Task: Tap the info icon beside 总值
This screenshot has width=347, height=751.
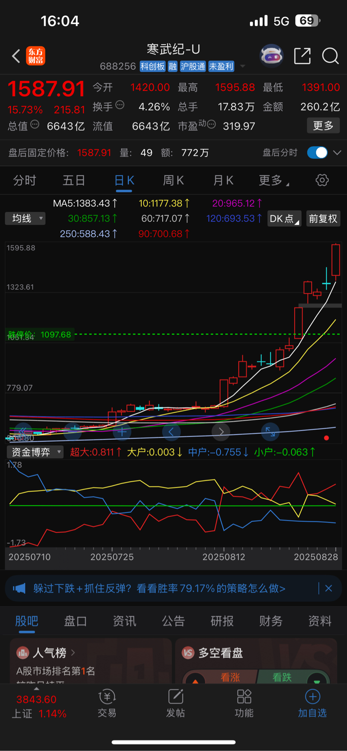Action: pyautogui.click(x=35, y=124)
